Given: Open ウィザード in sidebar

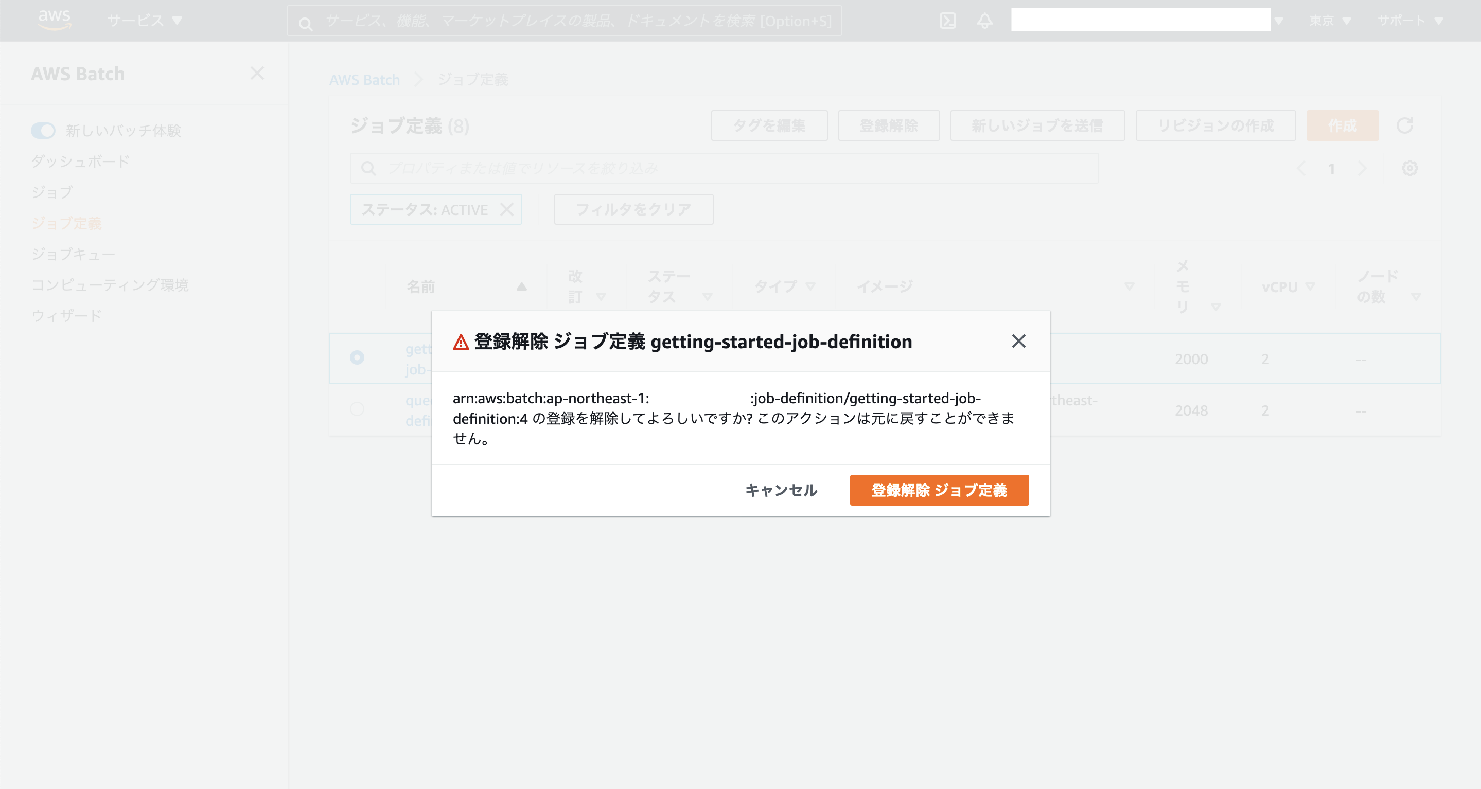Looking at the screenshot, I should (x=66, y=315).
